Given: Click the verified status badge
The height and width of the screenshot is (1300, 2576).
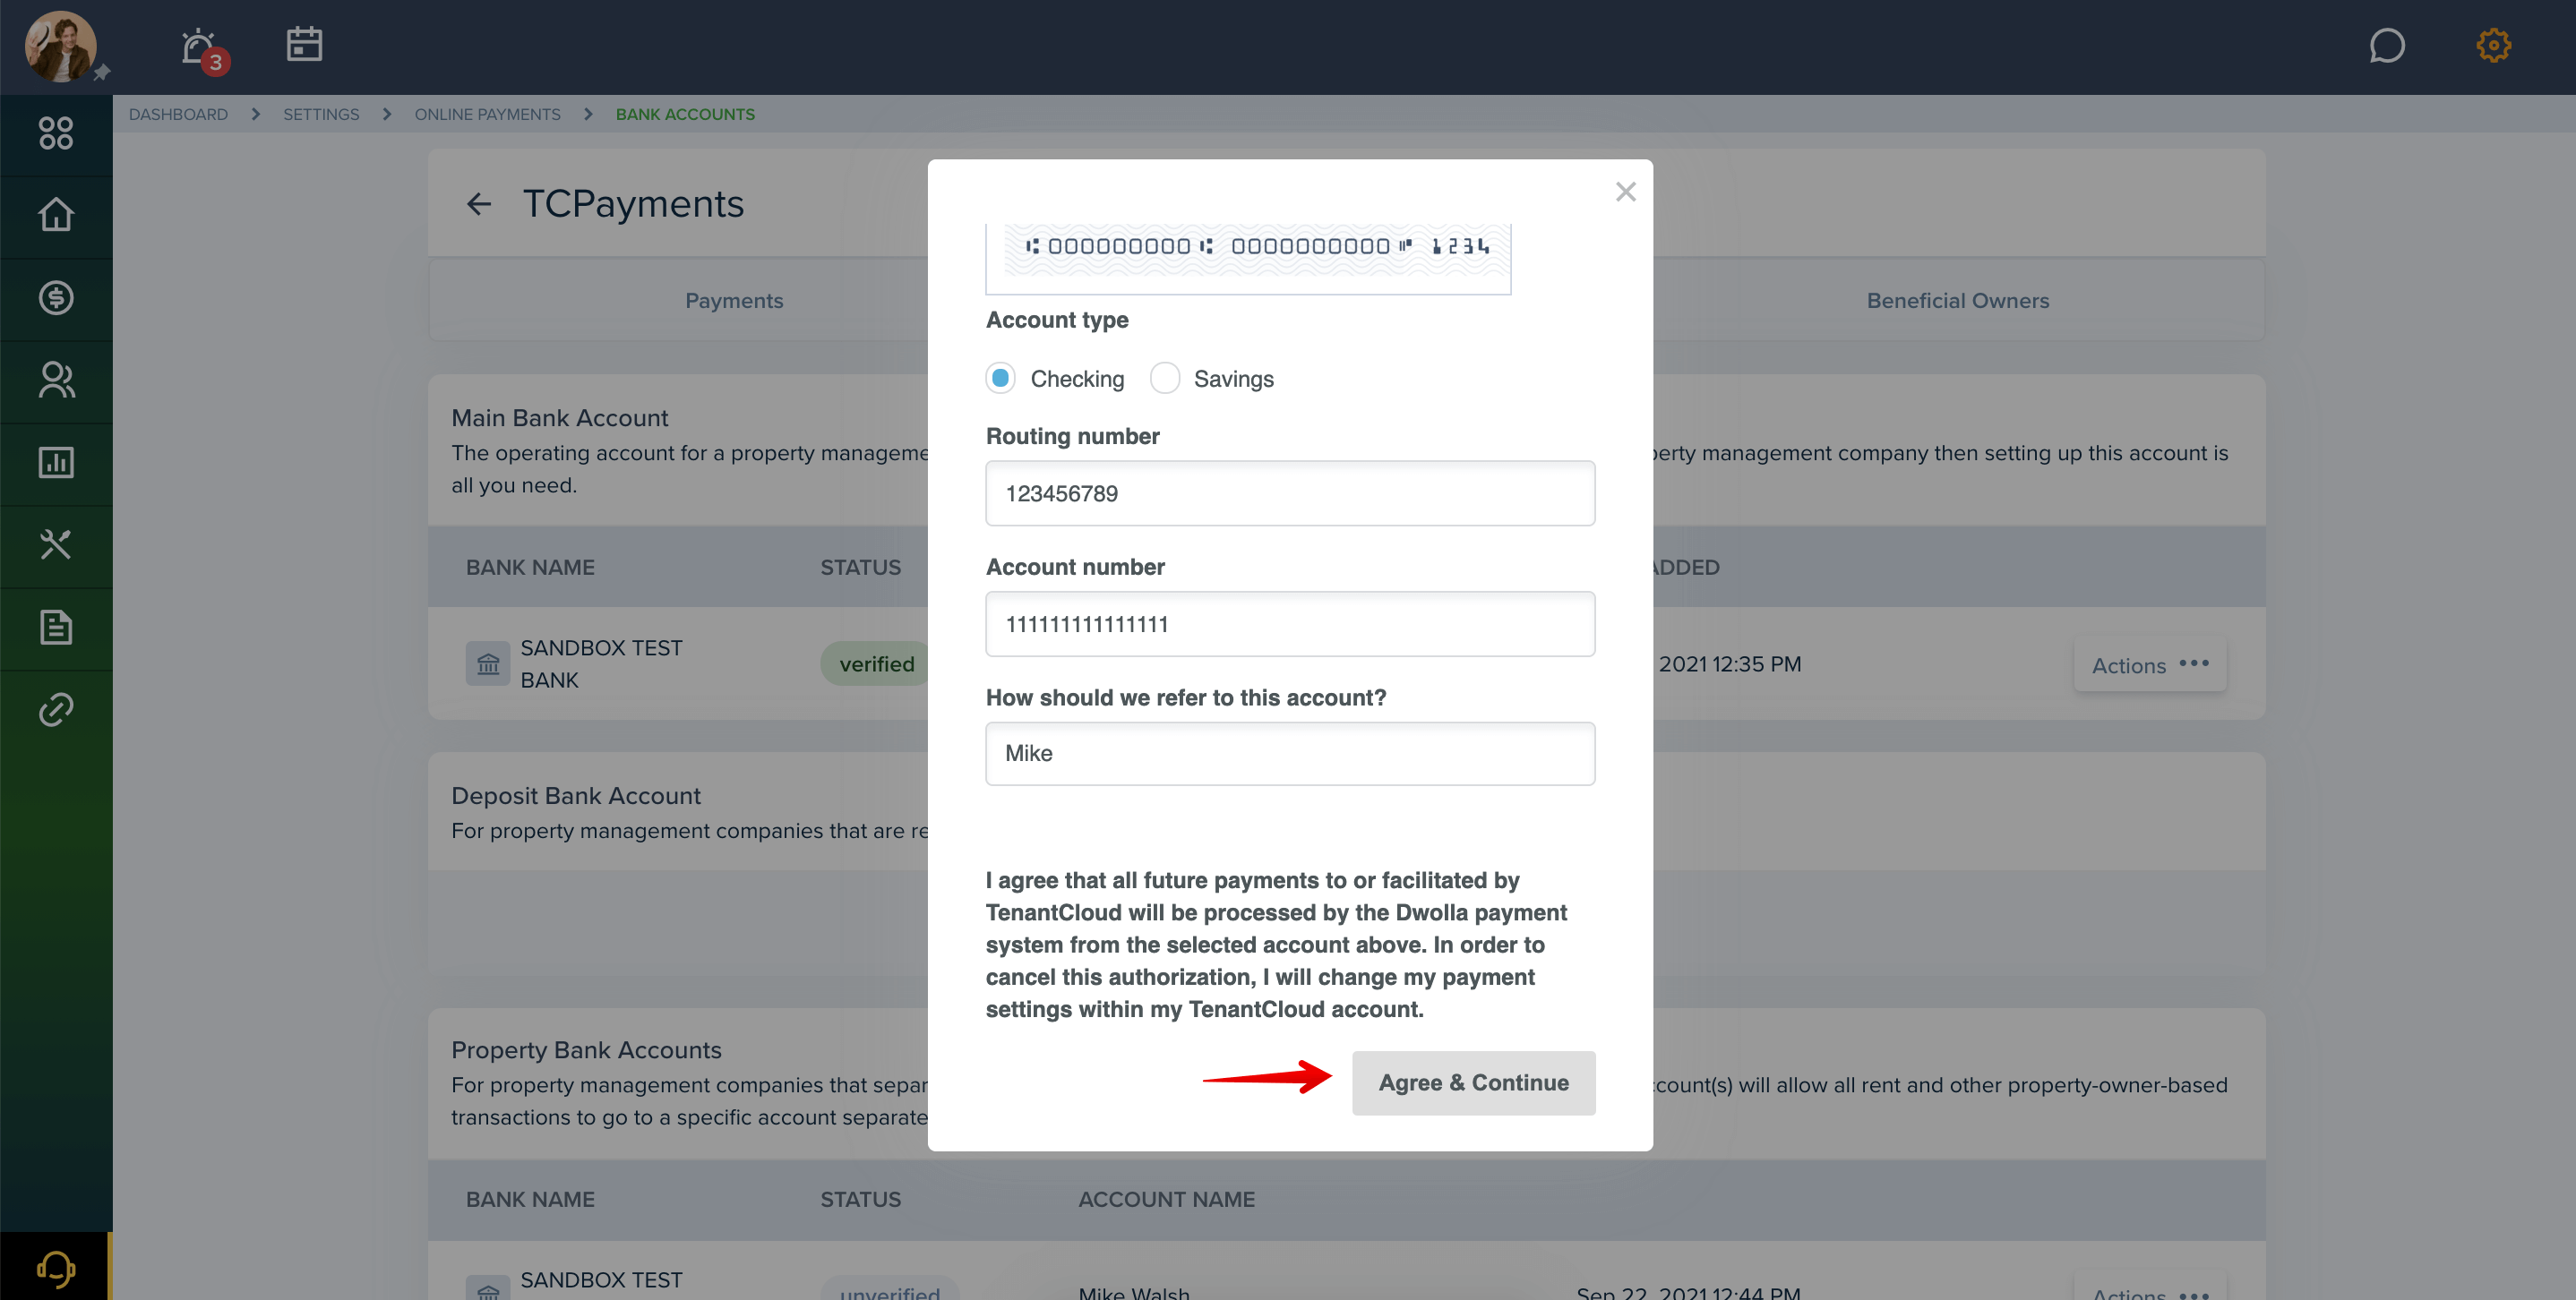Looking at the screenshot, I should tap(876, 663).
